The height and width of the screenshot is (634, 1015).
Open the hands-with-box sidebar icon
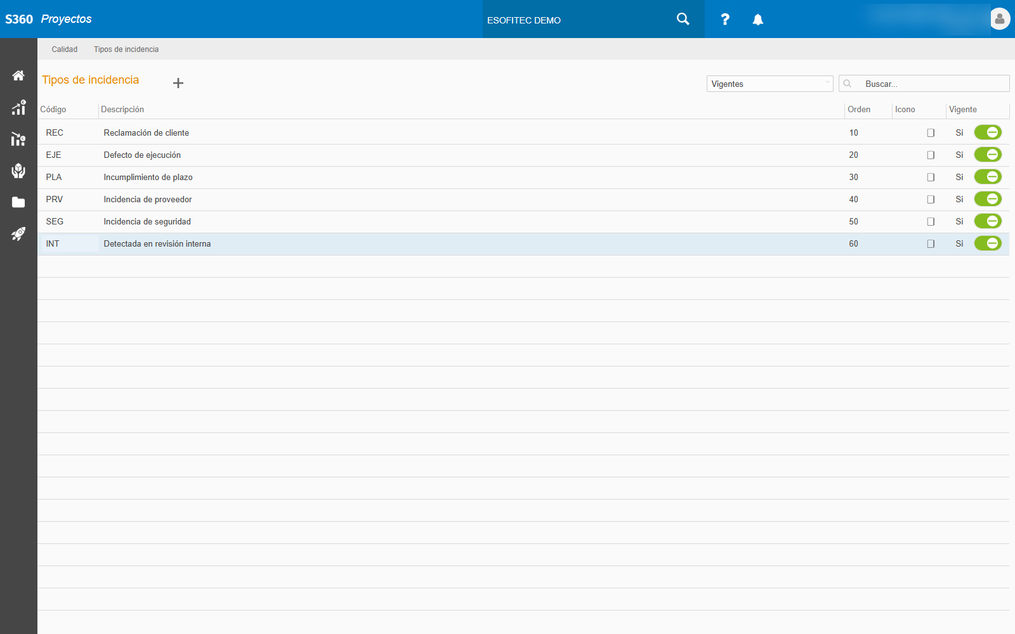(x=18, y=171)
